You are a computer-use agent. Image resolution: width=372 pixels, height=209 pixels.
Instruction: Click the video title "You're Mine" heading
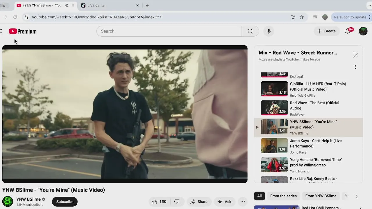point(53,190)
